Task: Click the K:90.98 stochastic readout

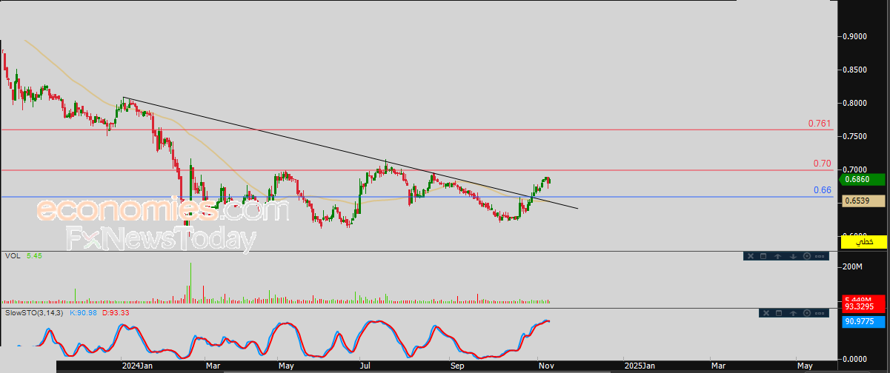Action: [84, 313]
